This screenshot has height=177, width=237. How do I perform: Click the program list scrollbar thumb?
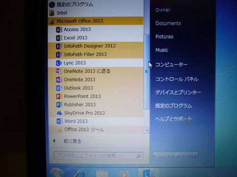pyautogui.click(x=146, y=72)
